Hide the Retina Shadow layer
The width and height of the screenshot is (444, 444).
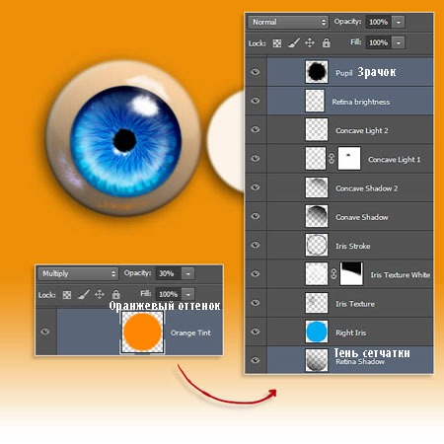click(x=256, y=360)
